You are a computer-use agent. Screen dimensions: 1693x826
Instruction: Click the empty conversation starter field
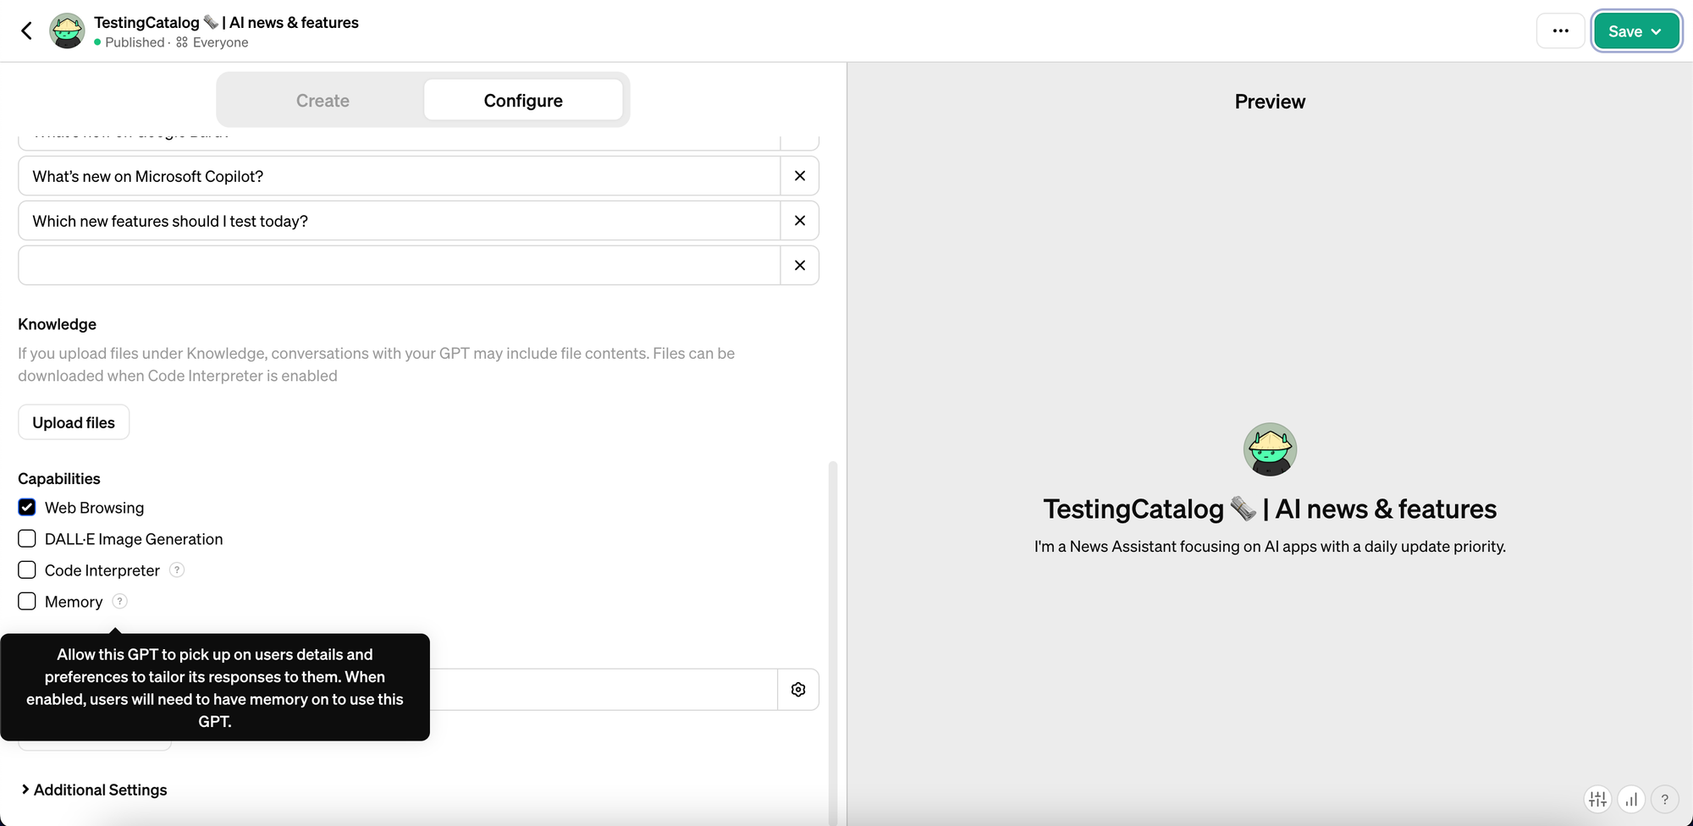click(x=399, y=266)
